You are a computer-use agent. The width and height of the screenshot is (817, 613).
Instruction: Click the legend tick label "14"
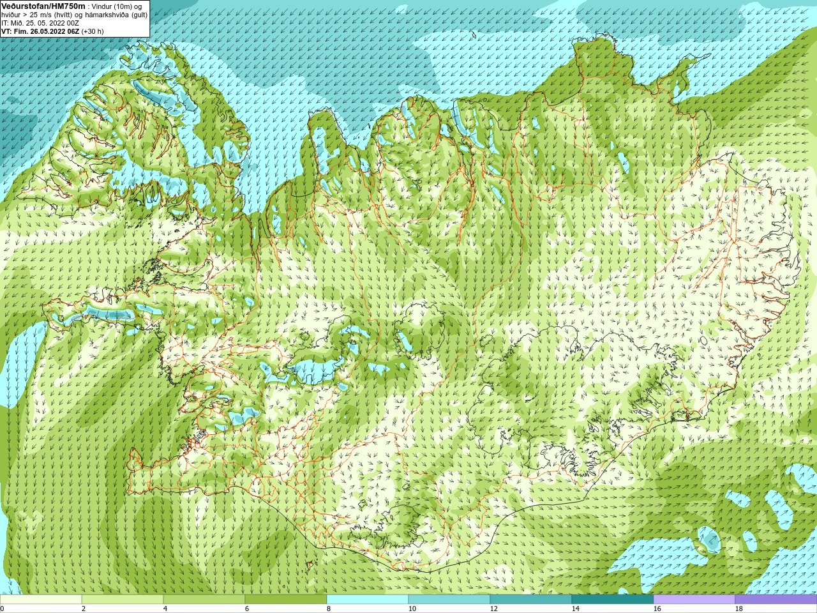(575, 609)
